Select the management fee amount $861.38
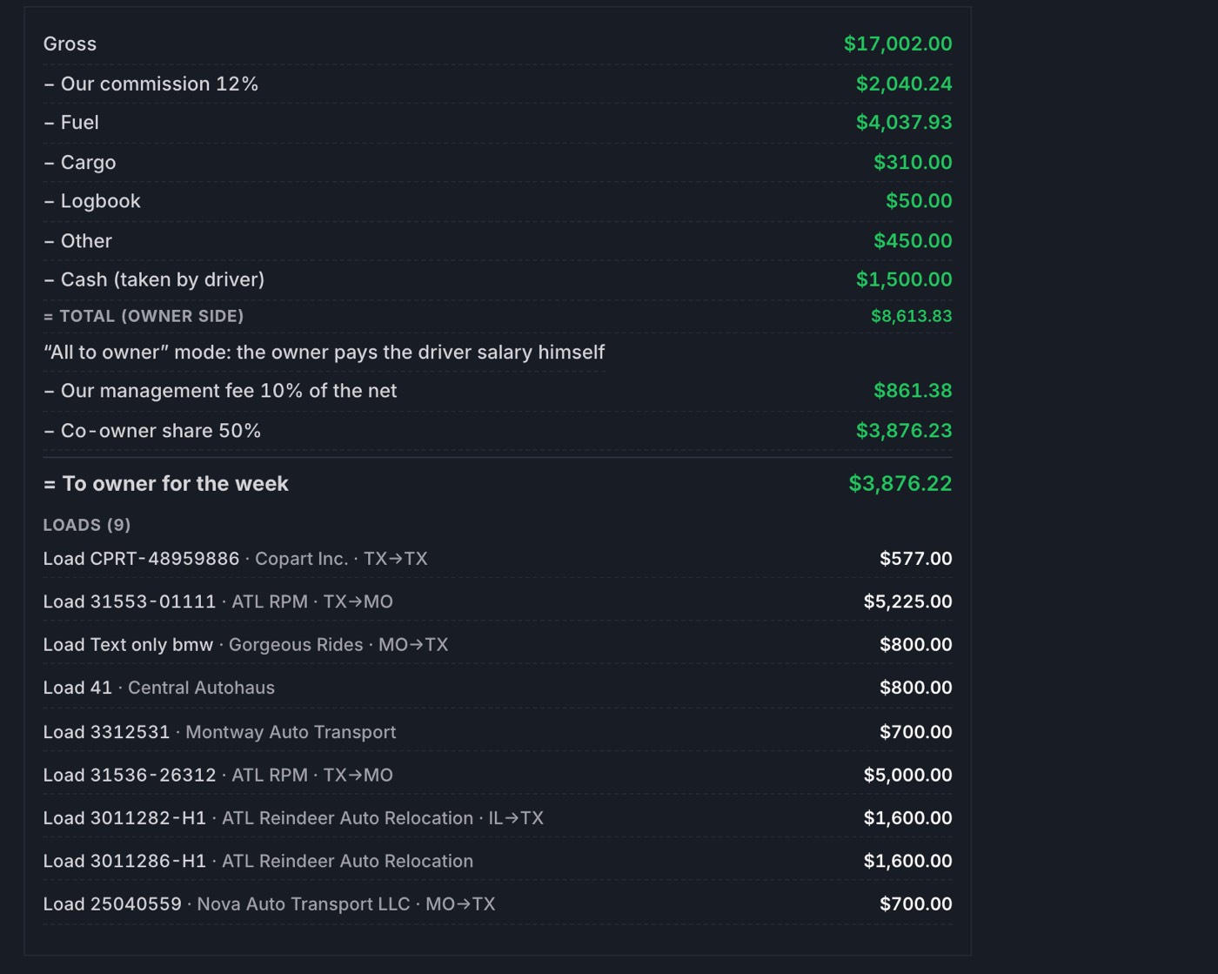 click(913, 391)
